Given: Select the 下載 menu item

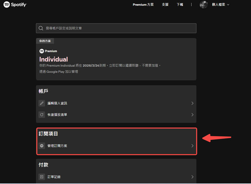Looking at the screenshot, I should pyautogui.click(x=179, y=5).
